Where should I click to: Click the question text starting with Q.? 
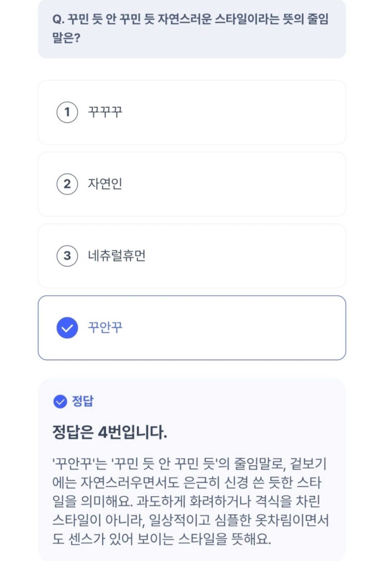(190, 20)
